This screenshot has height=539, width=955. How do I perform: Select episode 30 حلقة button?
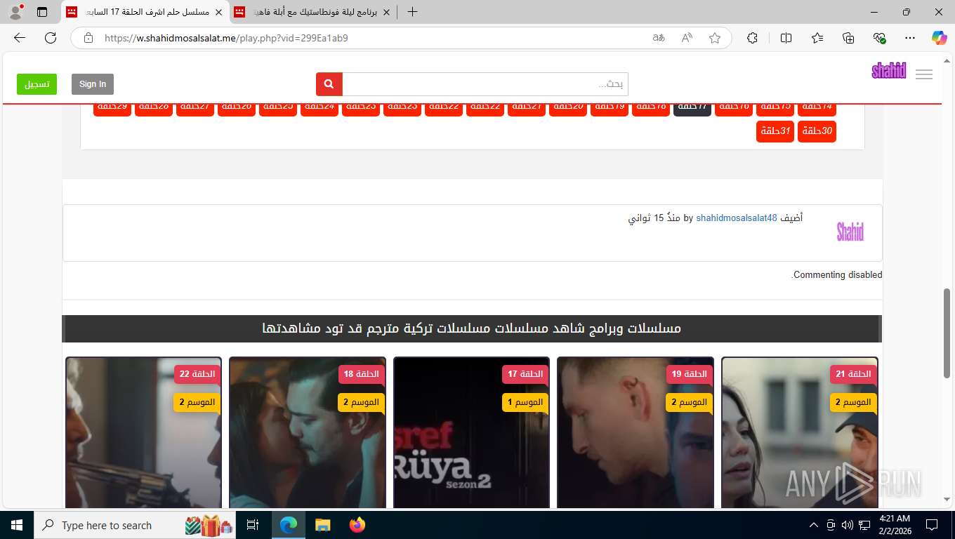coord(817,131)
